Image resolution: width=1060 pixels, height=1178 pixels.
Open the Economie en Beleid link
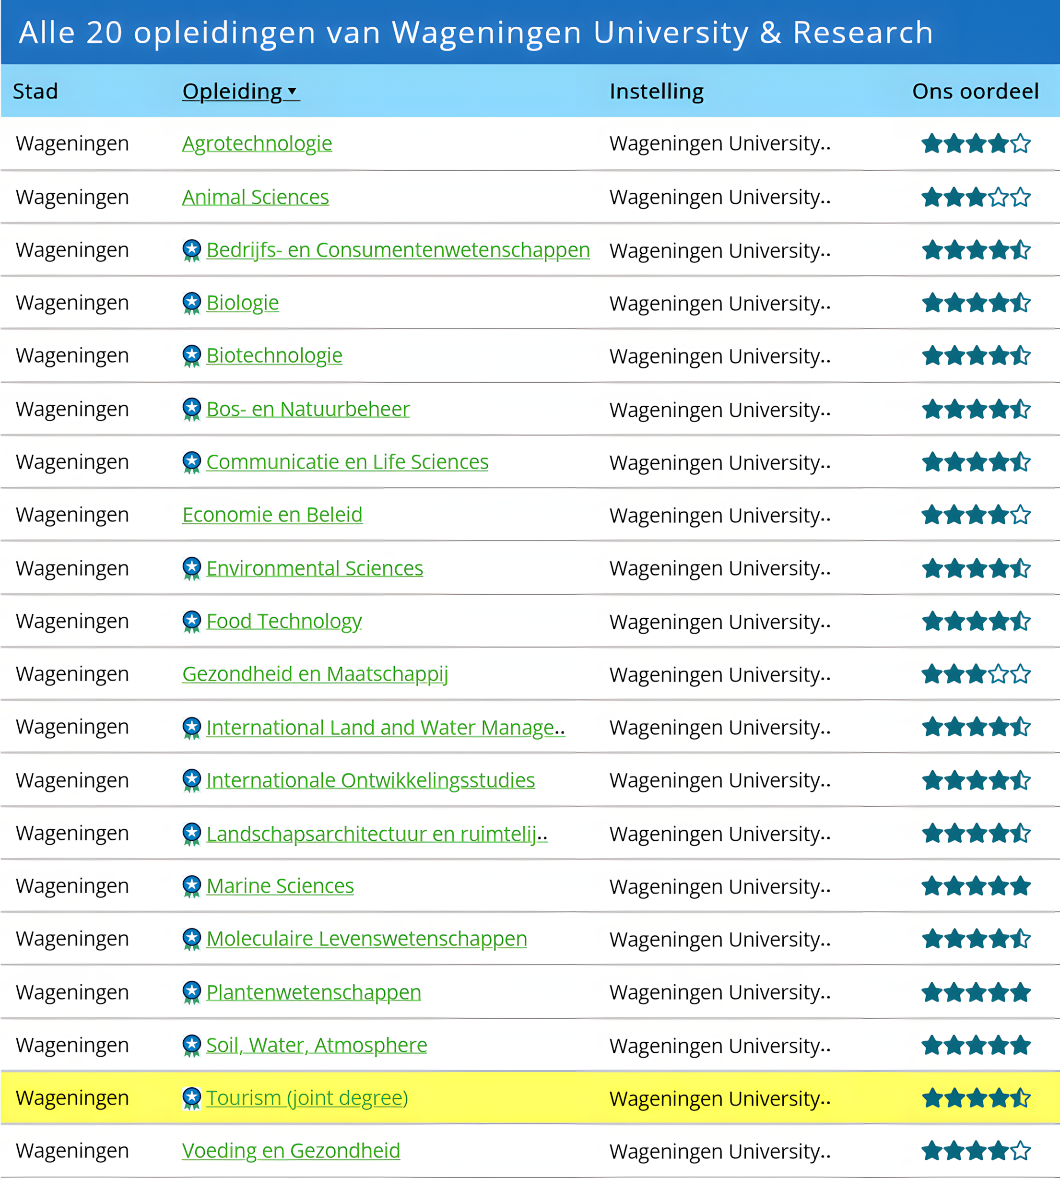pos(272,515)
